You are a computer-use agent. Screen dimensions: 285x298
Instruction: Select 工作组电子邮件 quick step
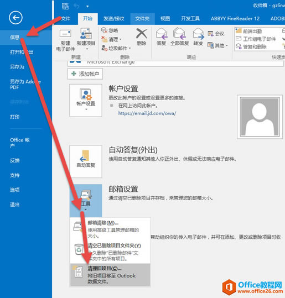(256, 39)
